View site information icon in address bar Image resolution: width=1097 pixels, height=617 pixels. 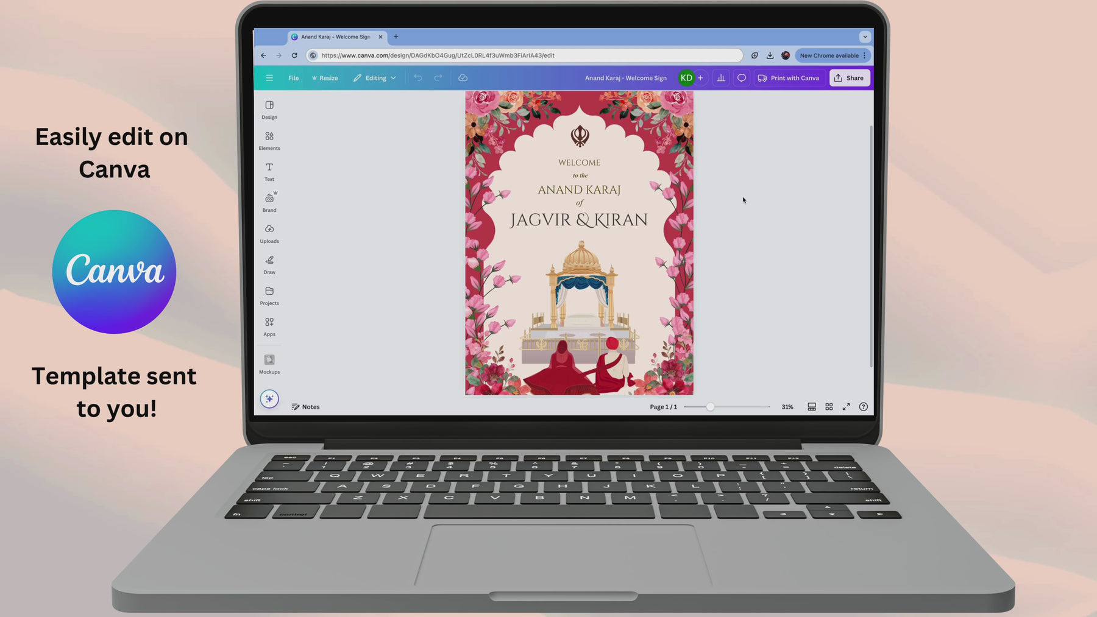click(313, 55)
